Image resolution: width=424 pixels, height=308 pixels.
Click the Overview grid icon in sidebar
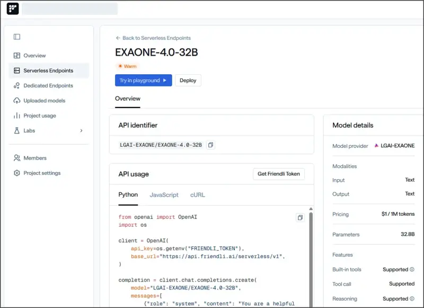point(17,56)
